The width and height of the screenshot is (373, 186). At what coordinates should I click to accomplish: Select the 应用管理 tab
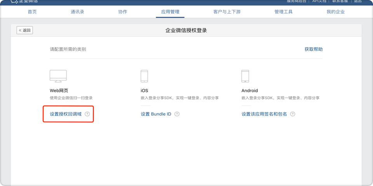pos(170,12)
